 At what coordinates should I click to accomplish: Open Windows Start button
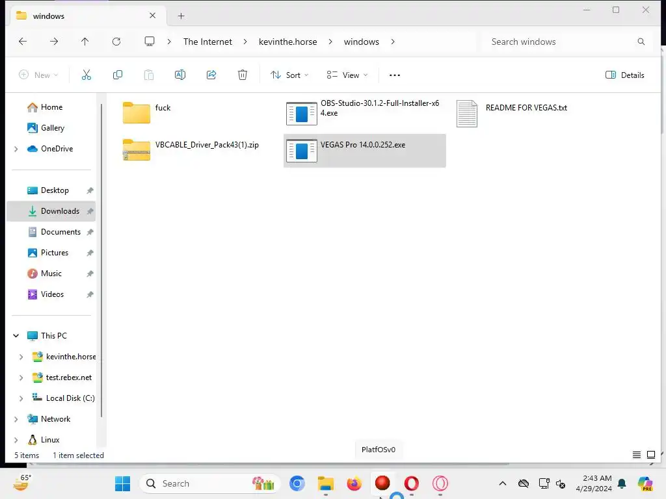123,483
